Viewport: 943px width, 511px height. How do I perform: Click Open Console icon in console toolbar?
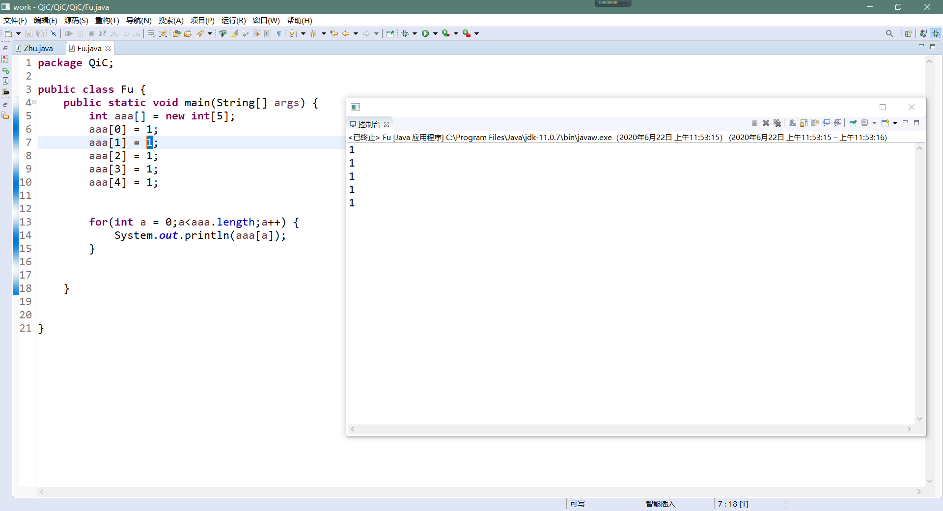pos(885,123)
